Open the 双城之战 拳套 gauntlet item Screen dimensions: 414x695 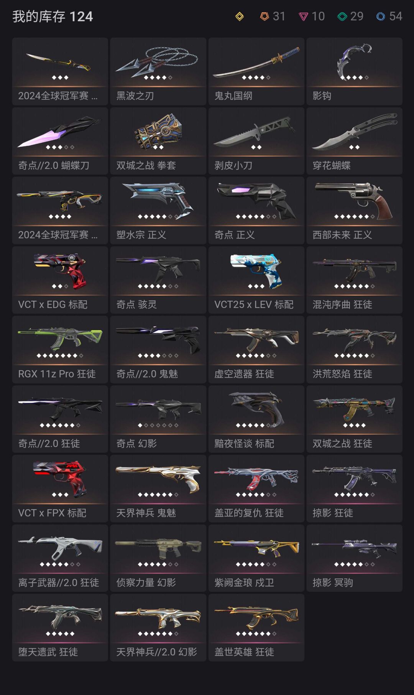pyautogui.click(x=158, y=141)
